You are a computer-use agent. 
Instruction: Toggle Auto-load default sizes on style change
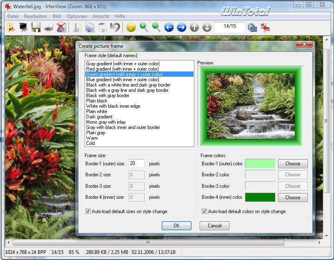tap(88, 211)
